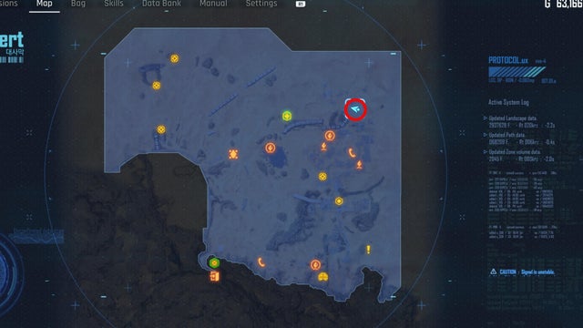Screen dimensions: 583x328
Task: Click the orange phone icon near the exit door
Action: coord(261,262)
